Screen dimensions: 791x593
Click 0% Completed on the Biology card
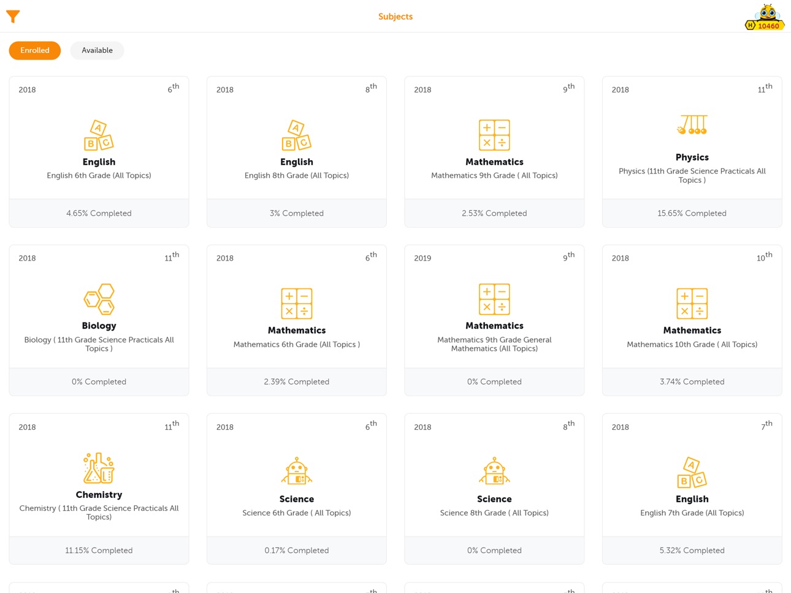99,381
